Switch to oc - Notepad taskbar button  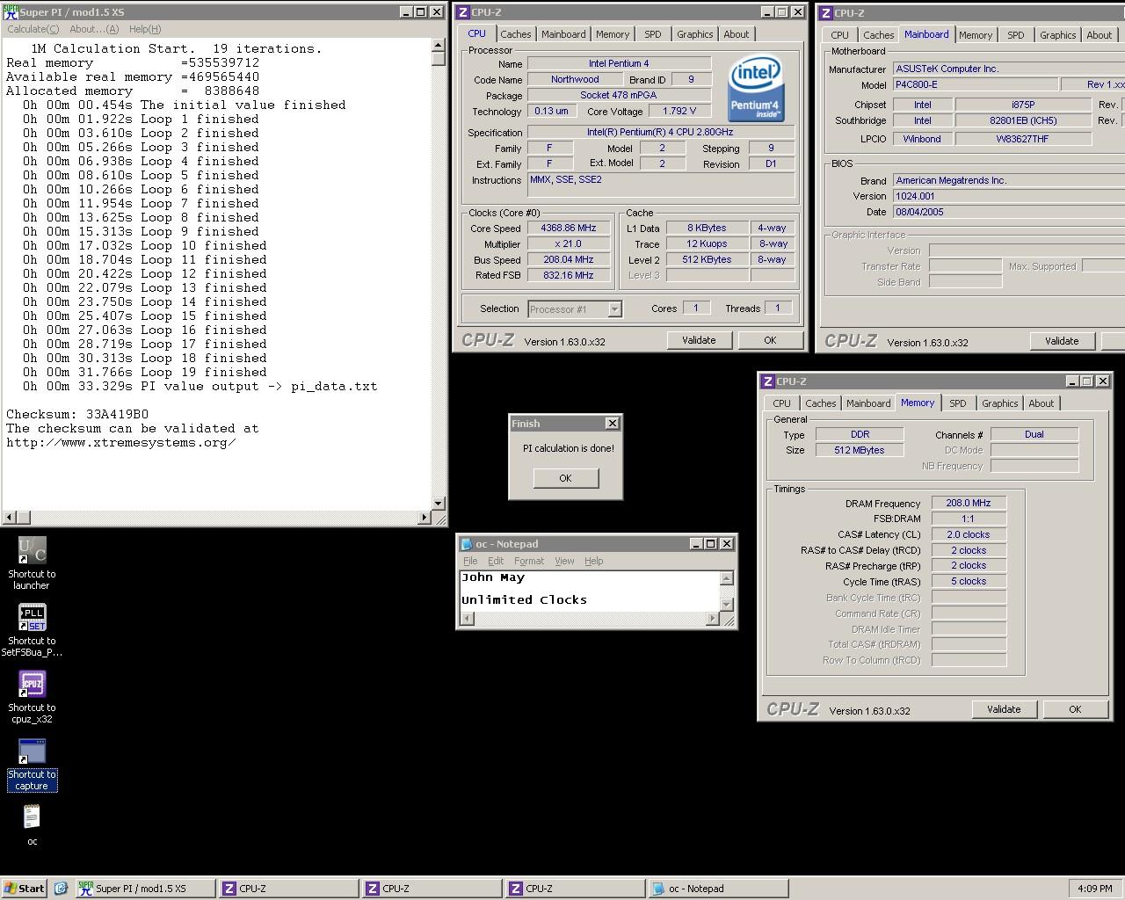[718, 889]
